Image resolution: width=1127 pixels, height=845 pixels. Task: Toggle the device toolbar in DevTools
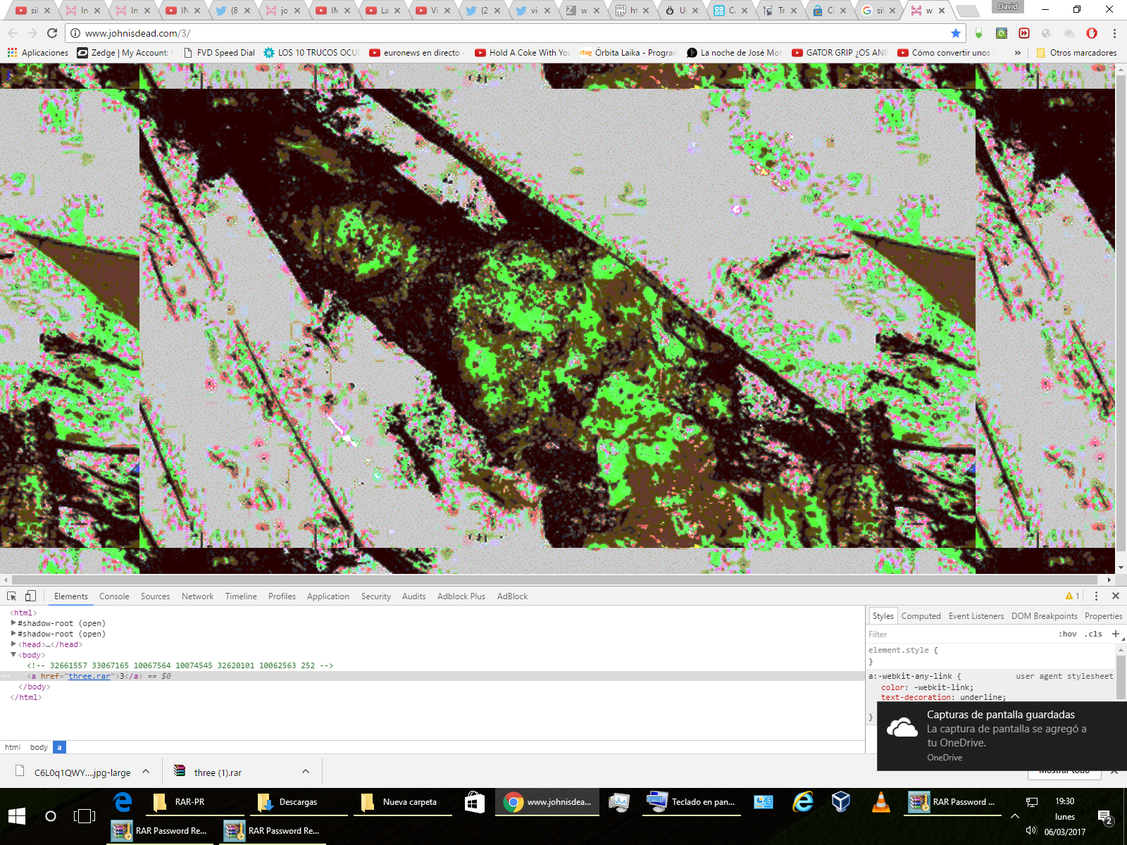click(30, 596)
